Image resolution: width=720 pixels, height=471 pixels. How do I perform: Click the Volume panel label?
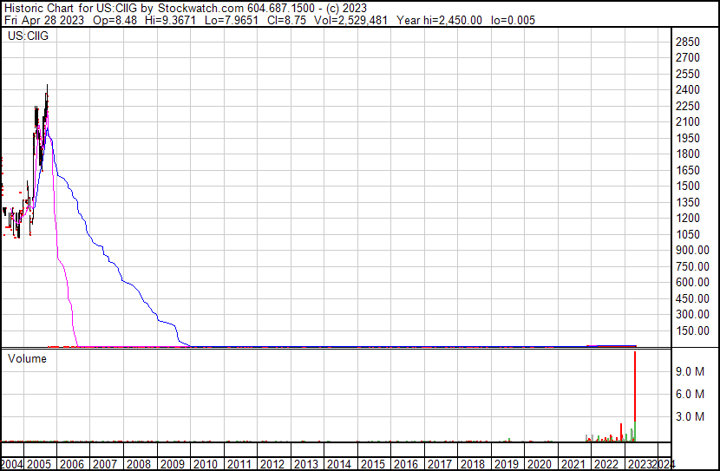pyautogui.click(x=27, y=358)
